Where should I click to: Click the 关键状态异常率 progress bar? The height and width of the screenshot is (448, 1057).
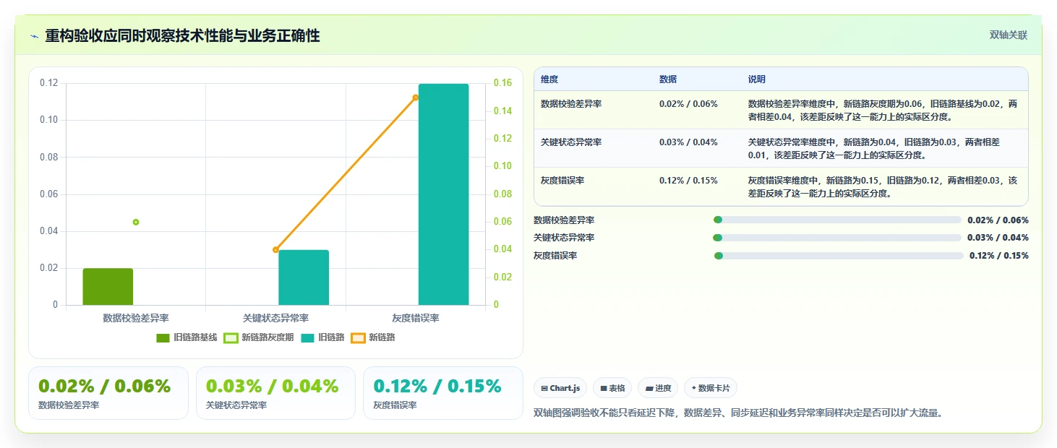(x=837, y=238)
